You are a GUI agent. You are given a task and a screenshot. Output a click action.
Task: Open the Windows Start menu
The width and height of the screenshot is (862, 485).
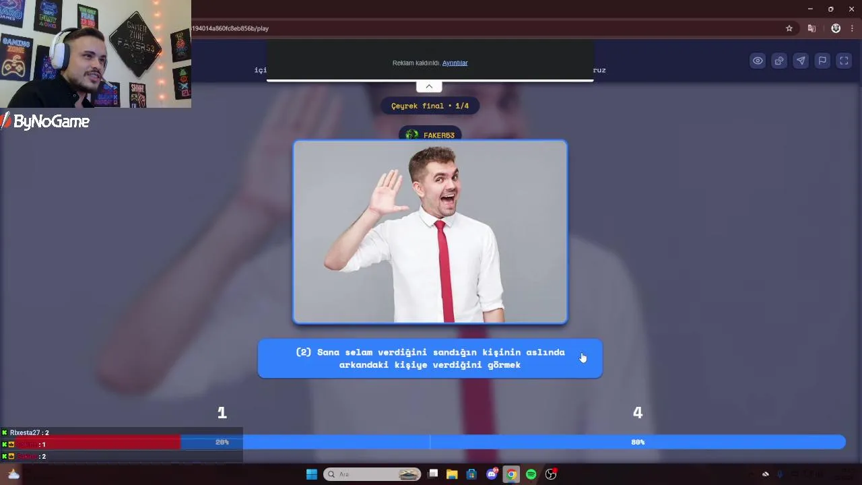click(311, 474)
